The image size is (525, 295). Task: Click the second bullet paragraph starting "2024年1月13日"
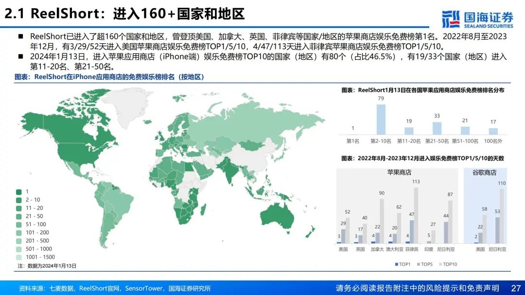pyautogui.click(x=268, y=62)
